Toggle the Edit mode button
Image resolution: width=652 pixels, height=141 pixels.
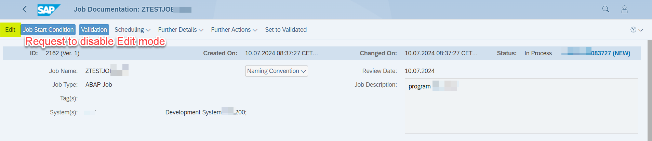tap(10, 30)
